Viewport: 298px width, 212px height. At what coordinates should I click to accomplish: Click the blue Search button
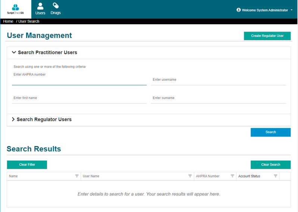pyautogui.click(x=270, y=132)
